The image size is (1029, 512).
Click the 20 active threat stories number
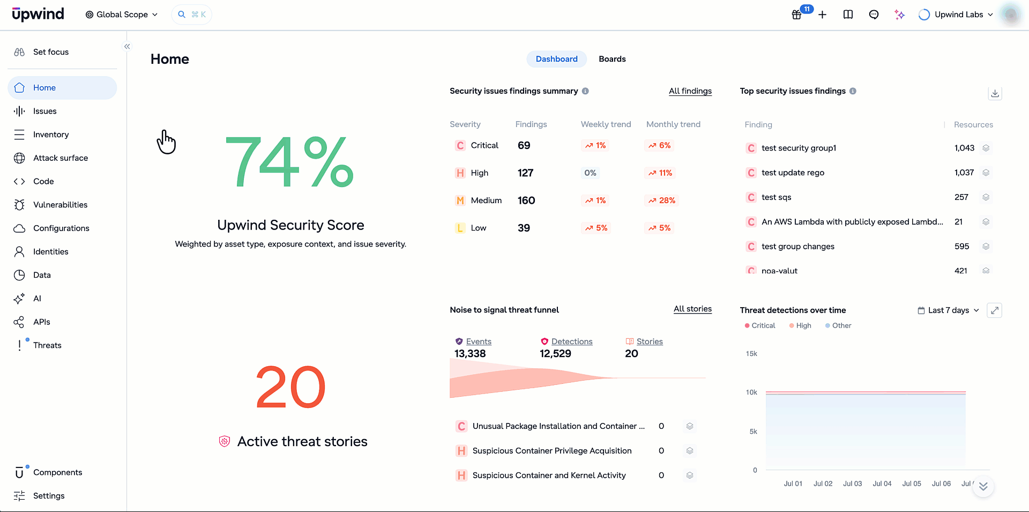coord(290,388)
